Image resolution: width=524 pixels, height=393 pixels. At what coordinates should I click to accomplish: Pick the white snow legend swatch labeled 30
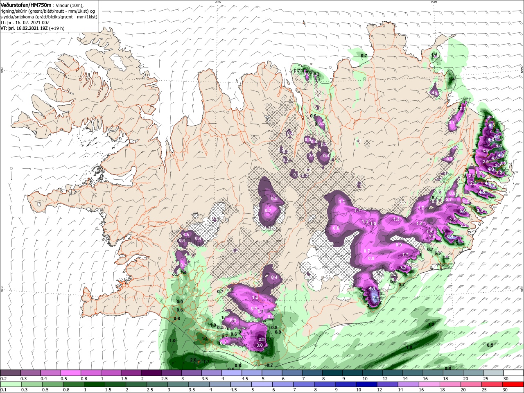point(513,373)
